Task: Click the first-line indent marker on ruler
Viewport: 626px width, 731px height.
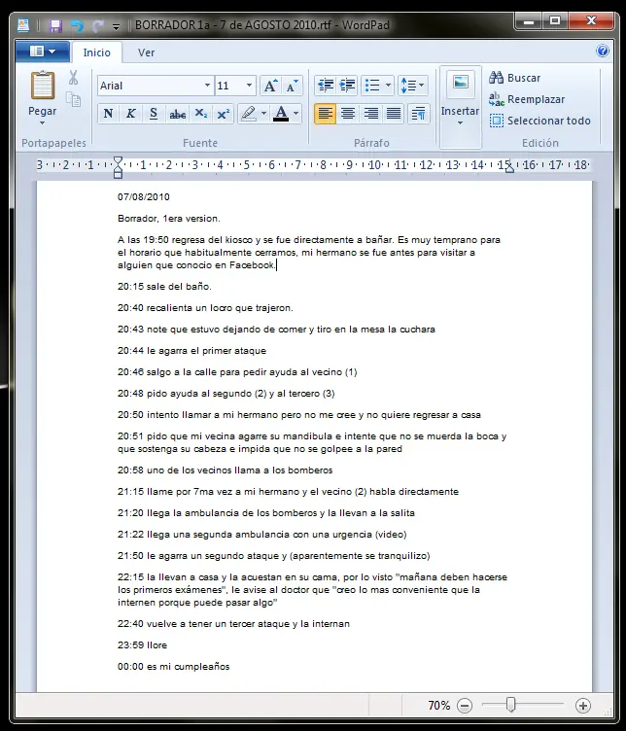Action: pos(118,160)
